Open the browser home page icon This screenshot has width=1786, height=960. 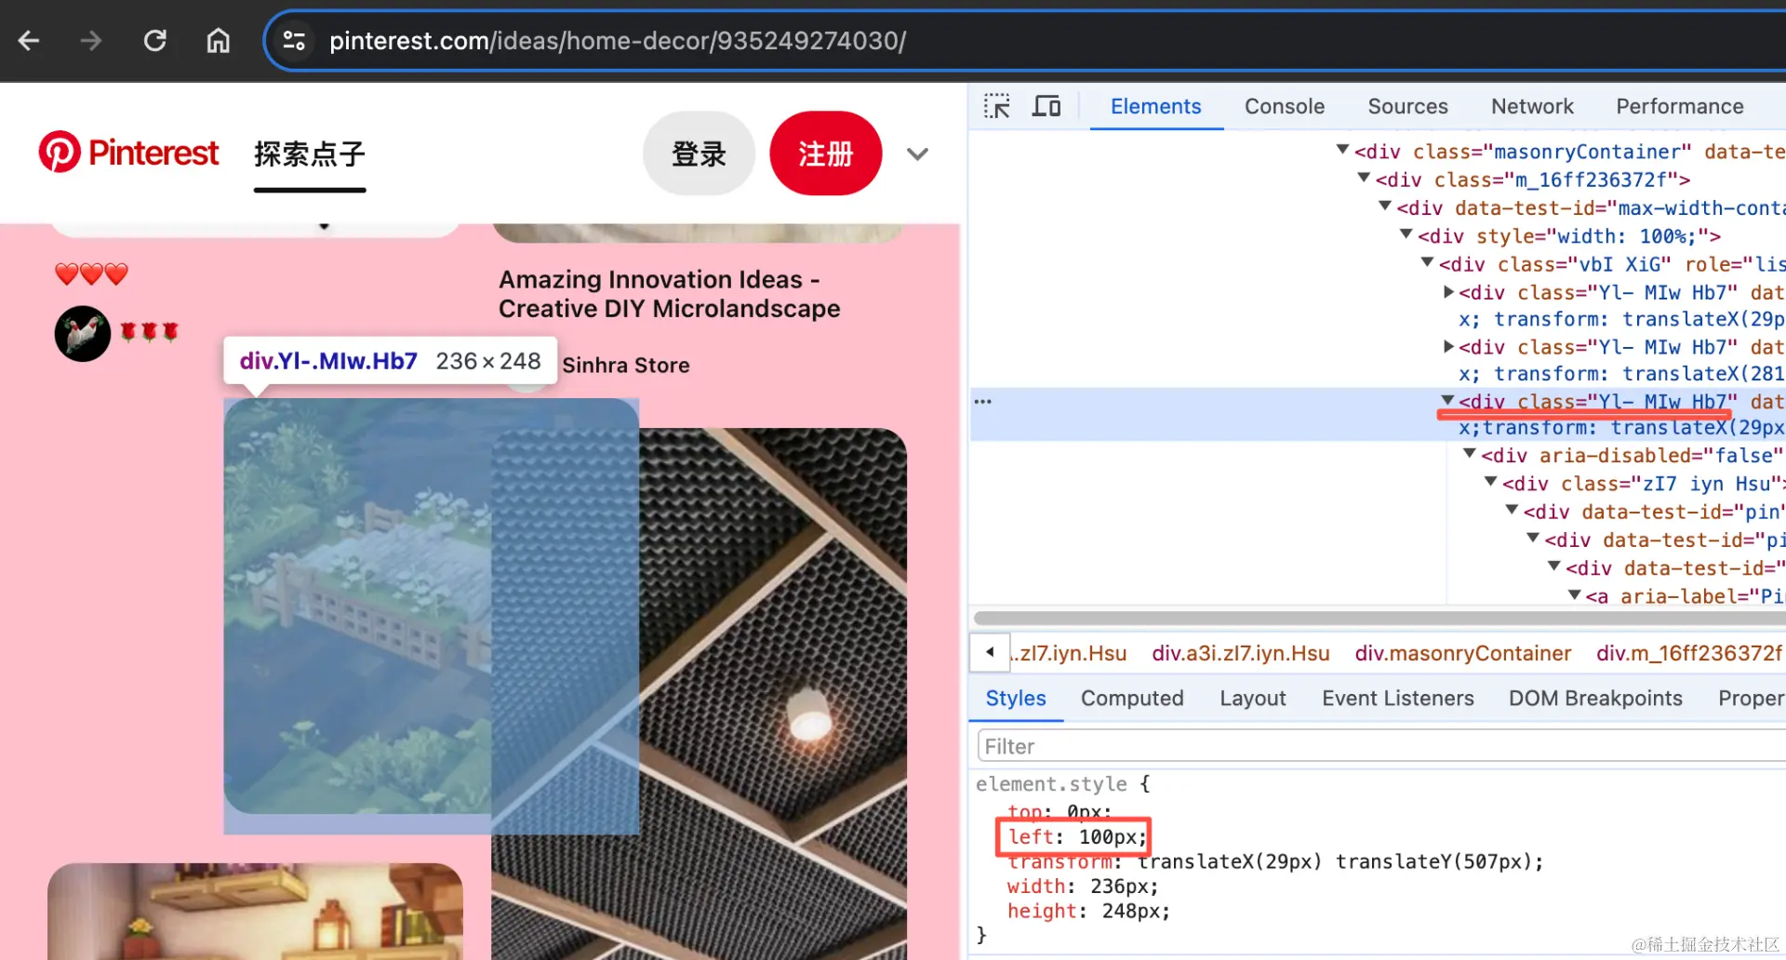click(218, 41)
